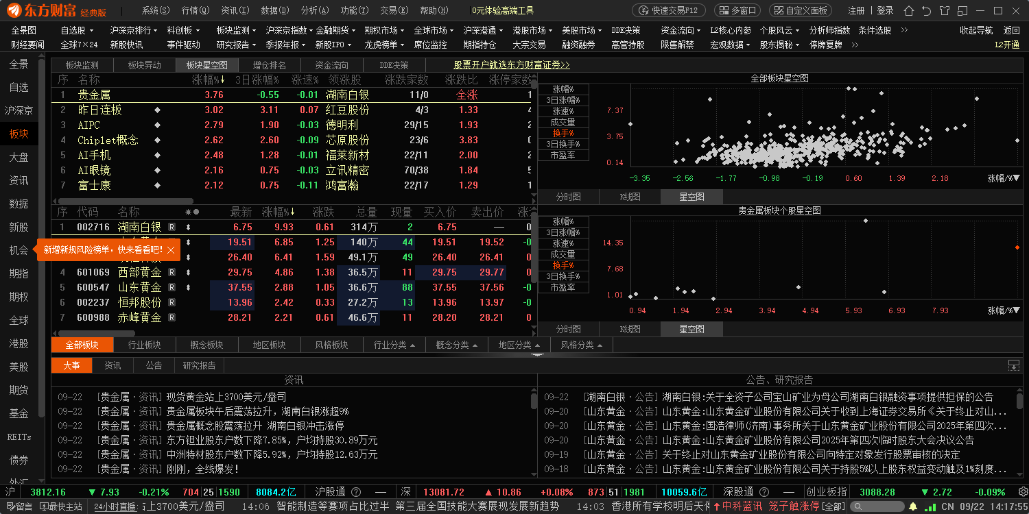
Task: Click the news panel popout icon
Action: pyautogui.click(x=1013, y=365)
